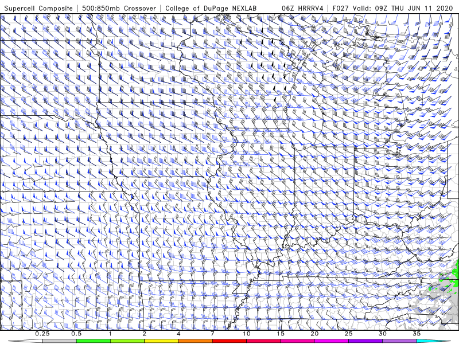Click the 0.5 colorbar tick label
Image resolution: width=459 pixels, height=344 pixels.
(x=76, y=334)
